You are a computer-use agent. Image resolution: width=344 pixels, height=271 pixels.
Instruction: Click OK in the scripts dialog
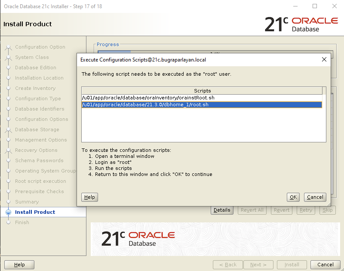[293, 197]
